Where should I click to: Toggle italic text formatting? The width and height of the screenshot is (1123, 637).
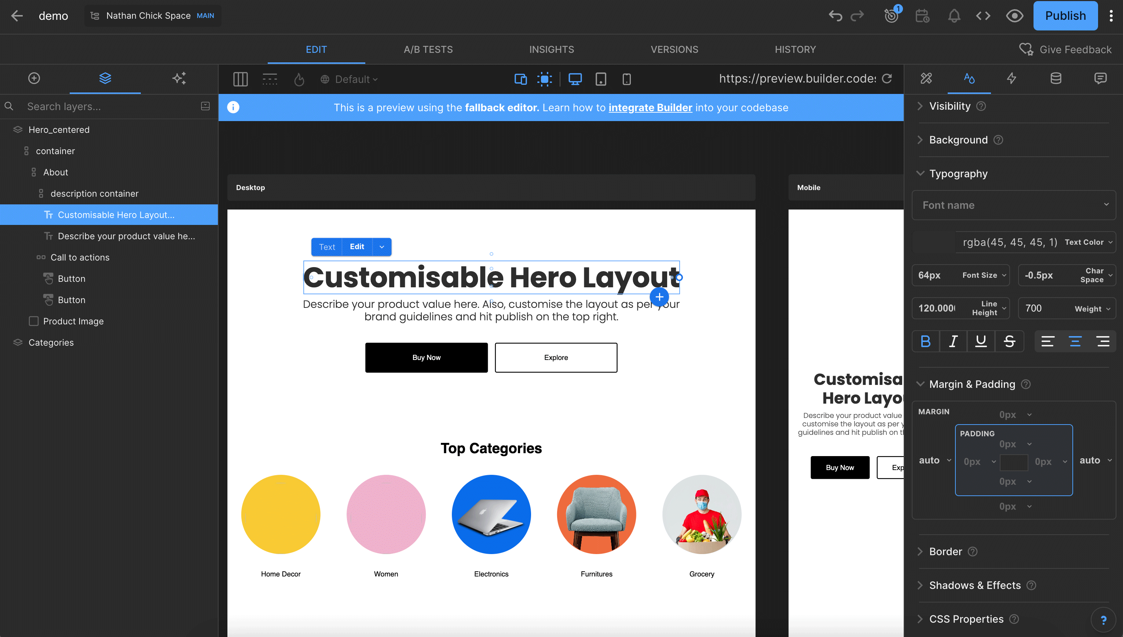[x=953, y=341]
